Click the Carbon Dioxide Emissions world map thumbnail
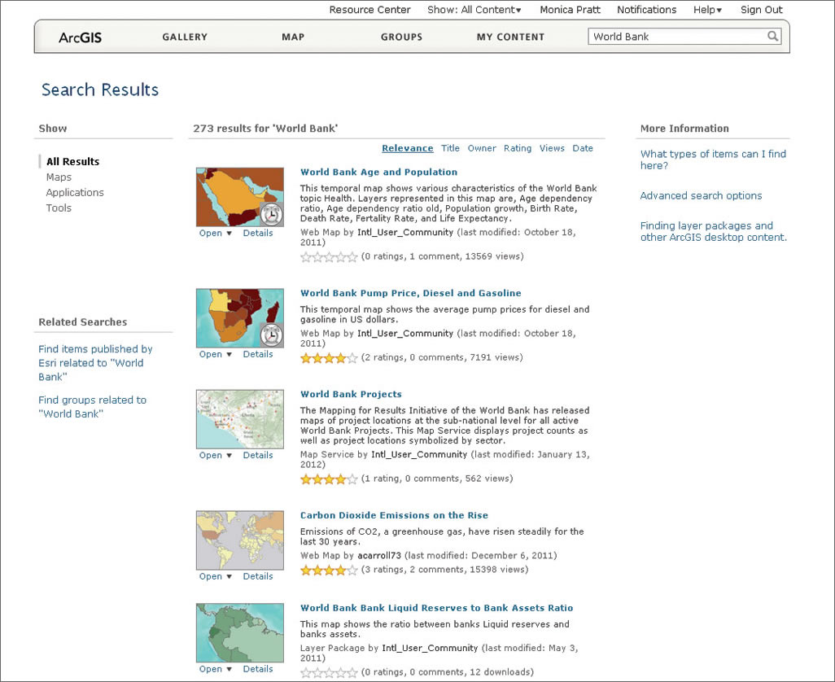Viewport: 835px width, 682px height. [x=239, y=540]
